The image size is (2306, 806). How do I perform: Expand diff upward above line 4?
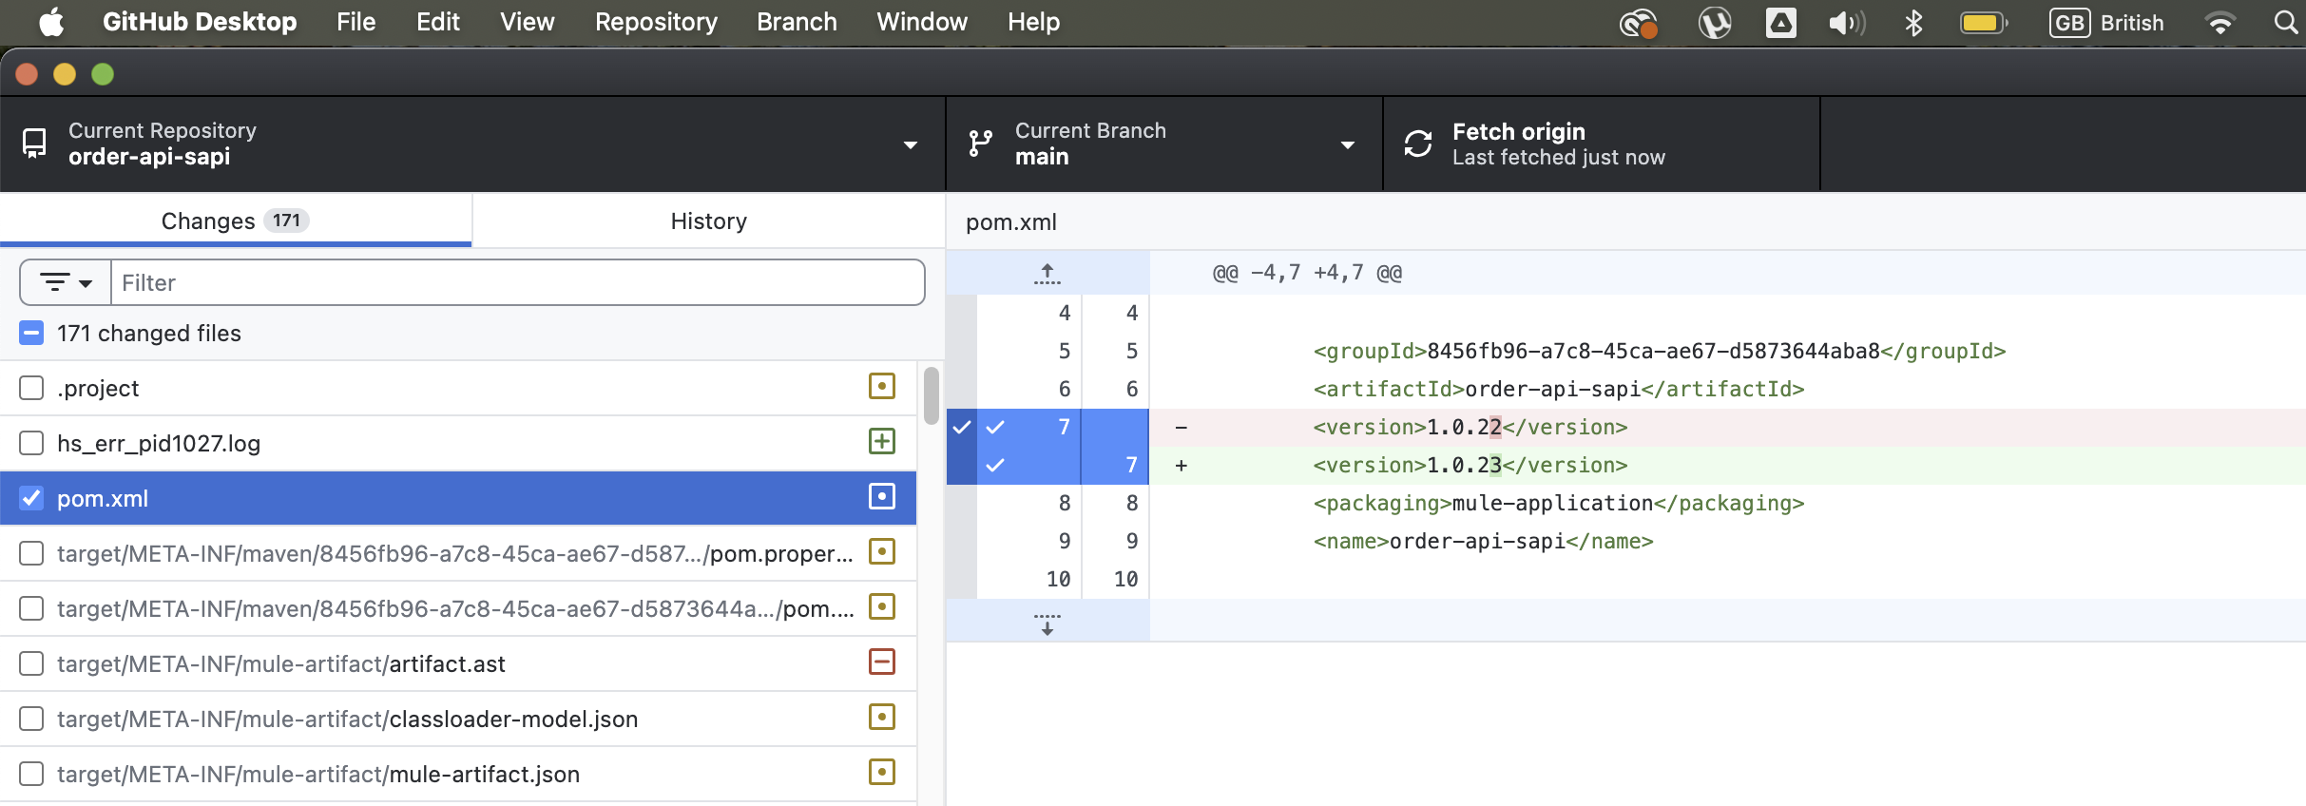tap(1047, 274)
